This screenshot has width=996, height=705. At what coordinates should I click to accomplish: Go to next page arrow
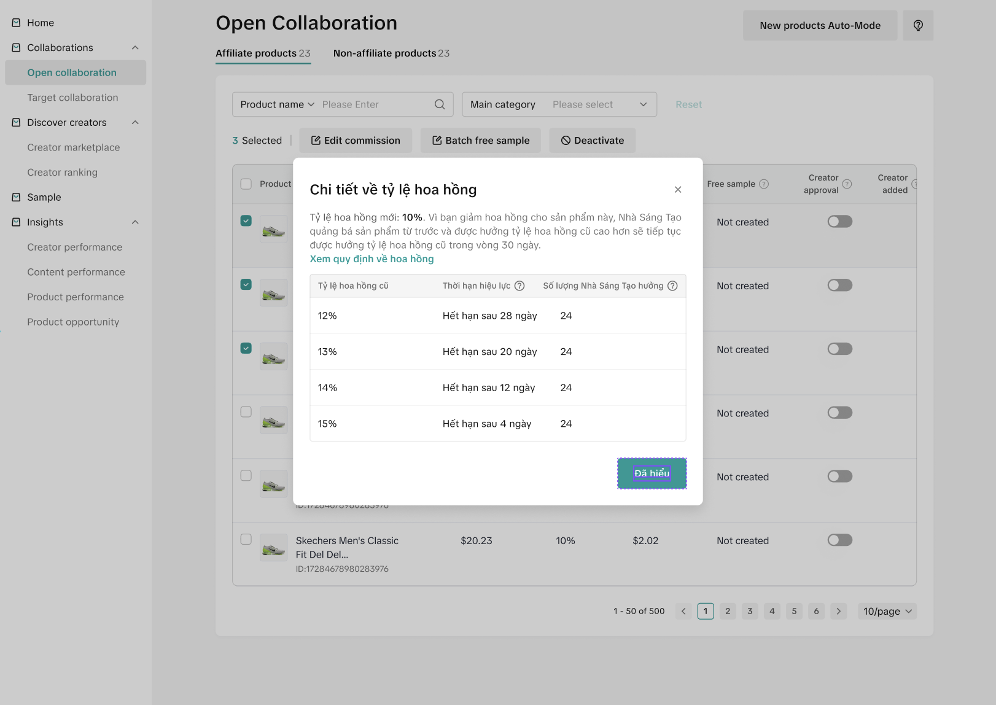point(838,611)
